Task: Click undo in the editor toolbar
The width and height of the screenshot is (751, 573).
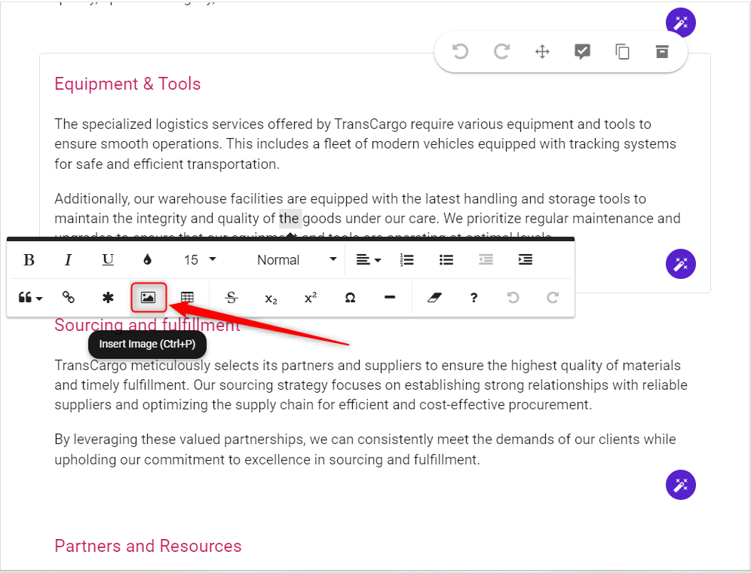Action: coord(513,298)
